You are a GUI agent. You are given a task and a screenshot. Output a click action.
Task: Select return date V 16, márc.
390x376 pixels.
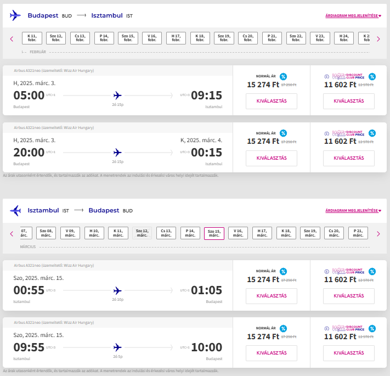point(238,233)
